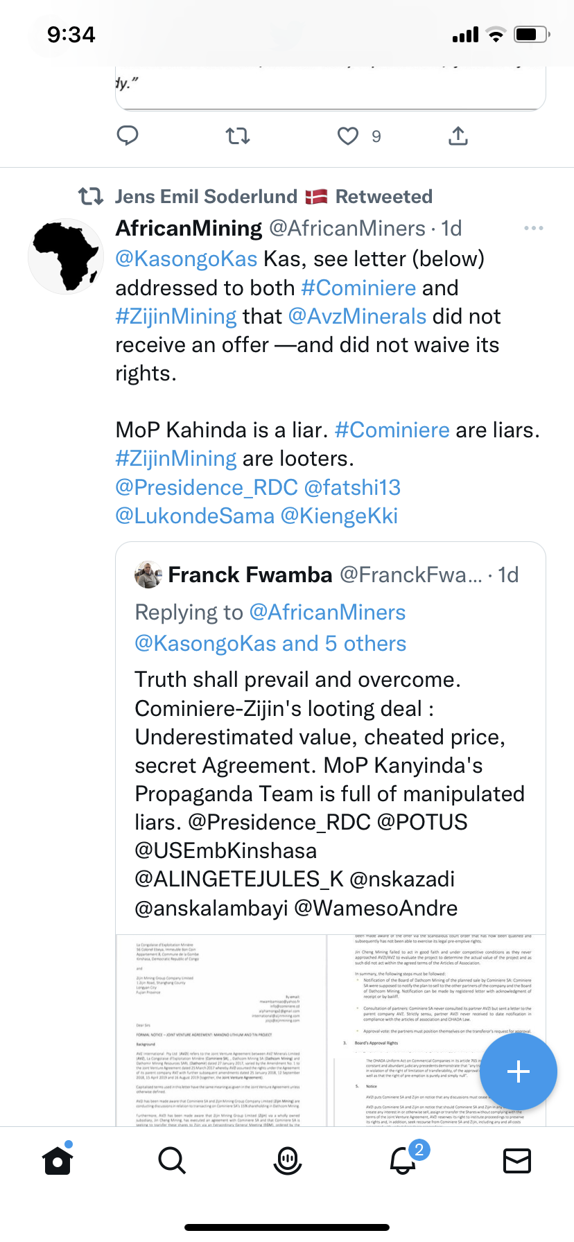Open the @KasongoKas mention in the tweet
Screen dimensions: 574x1242
pyautogui.click(x=186, y=259)
